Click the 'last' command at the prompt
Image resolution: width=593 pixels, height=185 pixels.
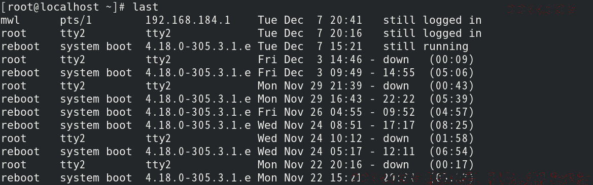point(146,7)
